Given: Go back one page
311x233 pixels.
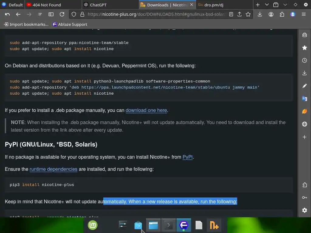Looking at the screenshot, I should point(18,14).
